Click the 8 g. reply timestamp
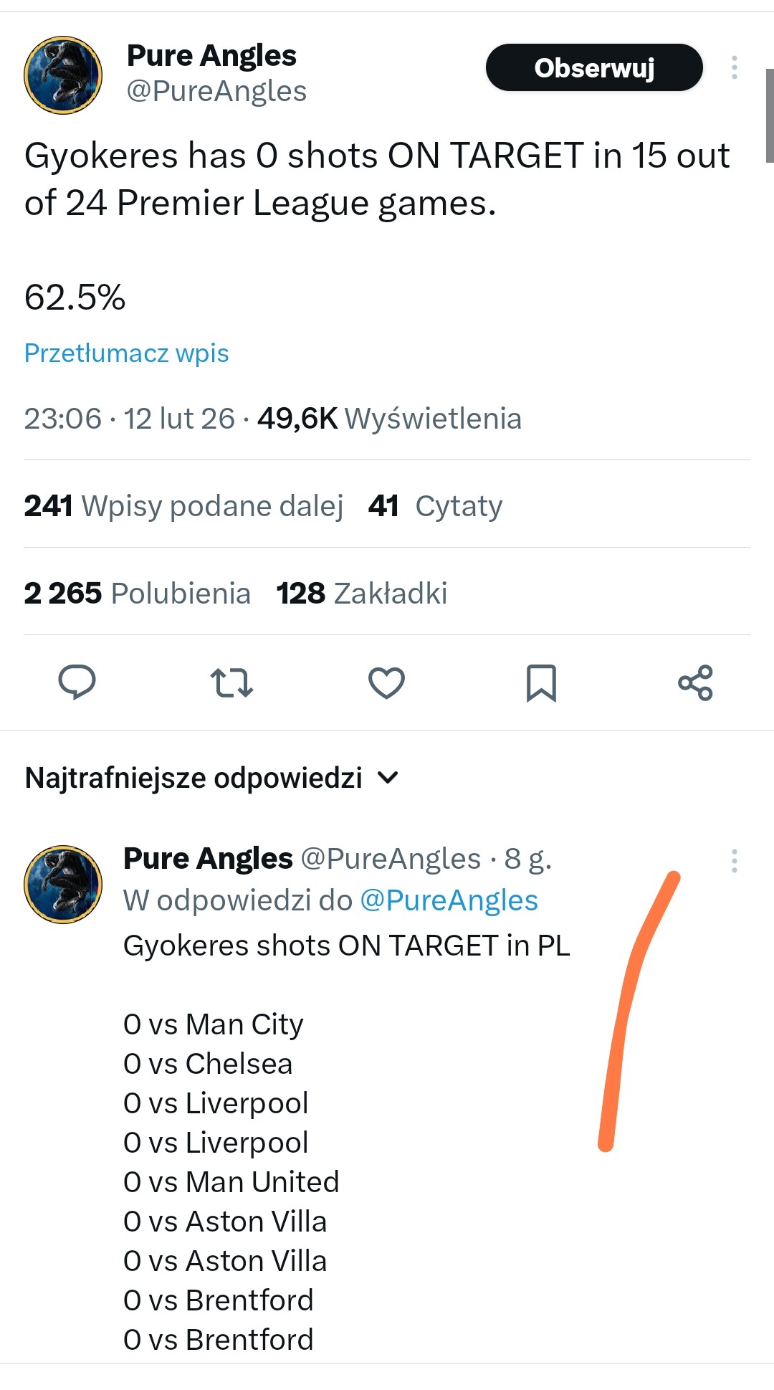Viewport: 774px width, 1390px height. [x=528, y=859]
